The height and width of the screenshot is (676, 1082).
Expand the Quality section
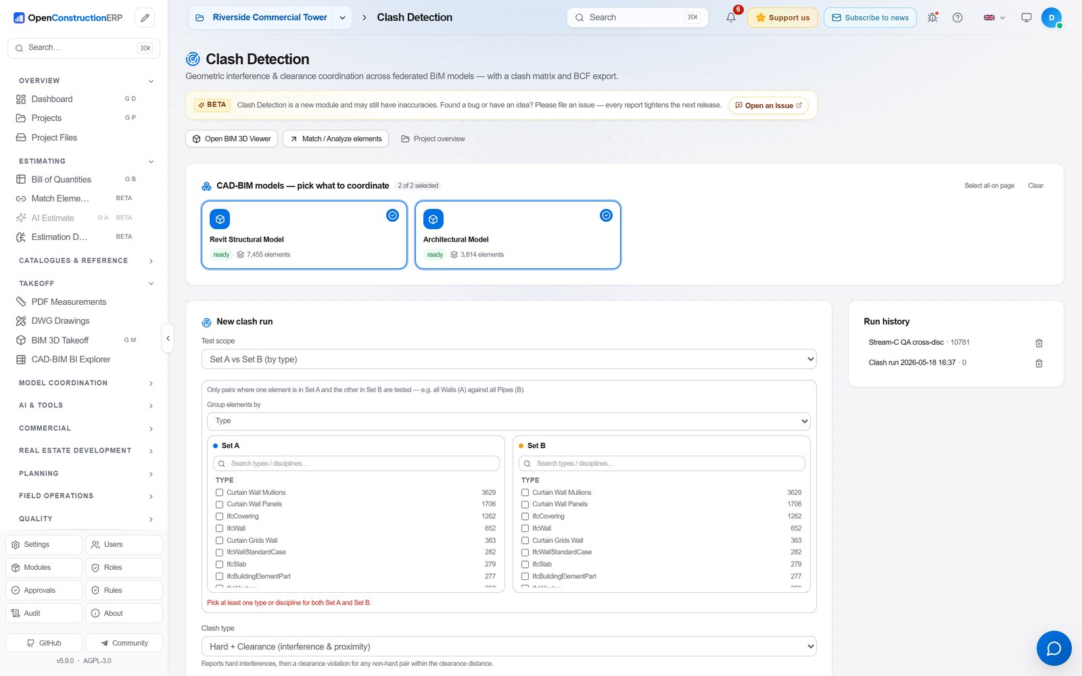(x=151, y=519)
